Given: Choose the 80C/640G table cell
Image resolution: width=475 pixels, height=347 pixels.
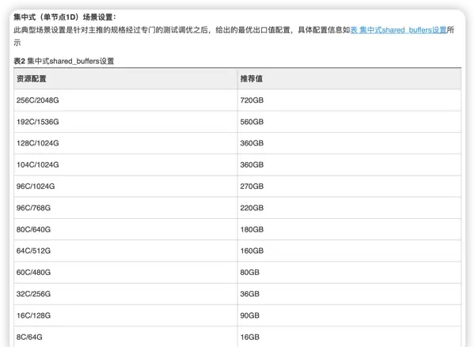Looking at the screenshot, I should click(33, 229).
